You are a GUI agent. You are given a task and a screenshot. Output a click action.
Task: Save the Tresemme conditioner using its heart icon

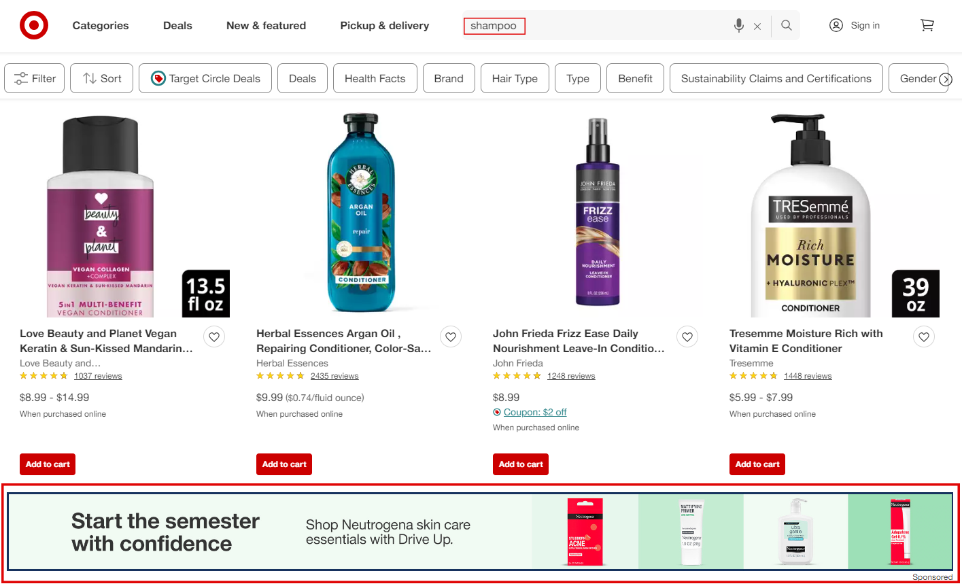click(923, 337)
